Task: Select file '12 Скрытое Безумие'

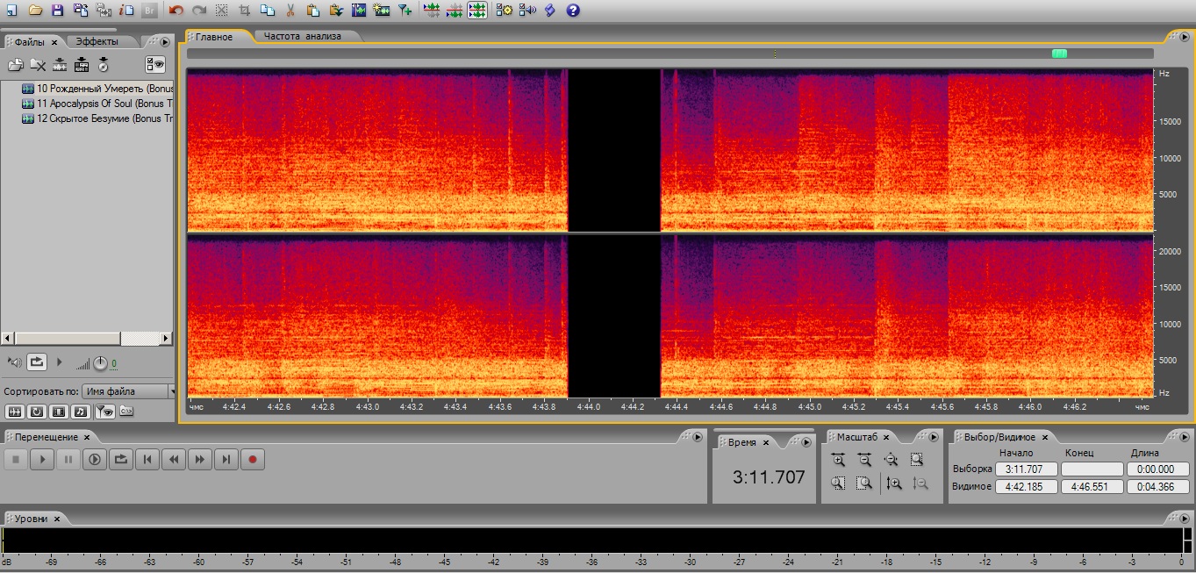Action: coord(97,118)
